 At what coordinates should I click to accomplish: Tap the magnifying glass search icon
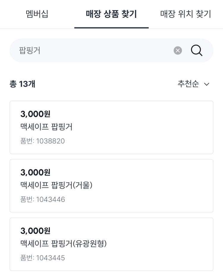coord(197,51)
